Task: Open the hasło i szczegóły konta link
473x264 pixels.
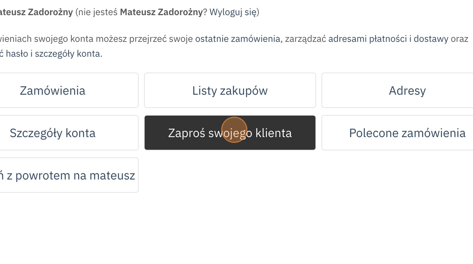Action: pos(53,54)
